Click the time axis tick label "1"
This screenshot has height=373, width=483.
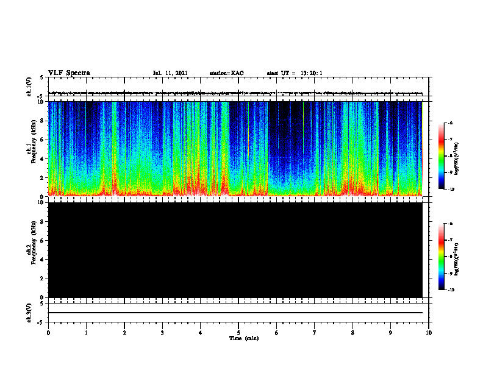pos(86,333)
